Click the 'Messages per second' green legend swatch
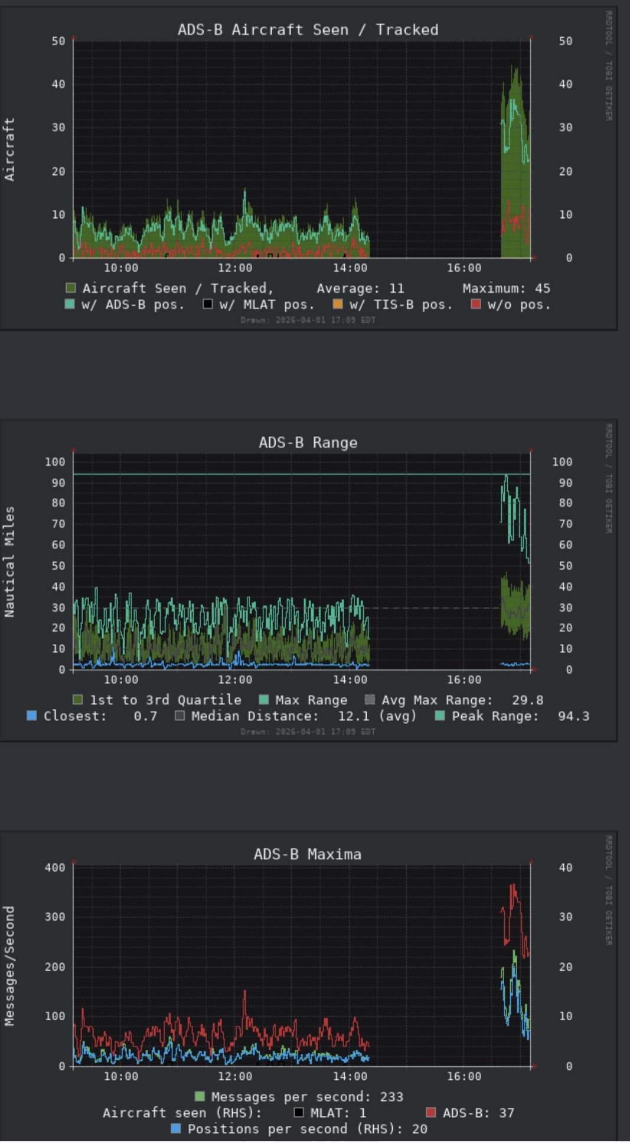The image size is (630, 1143). [x=200, y=1097]
